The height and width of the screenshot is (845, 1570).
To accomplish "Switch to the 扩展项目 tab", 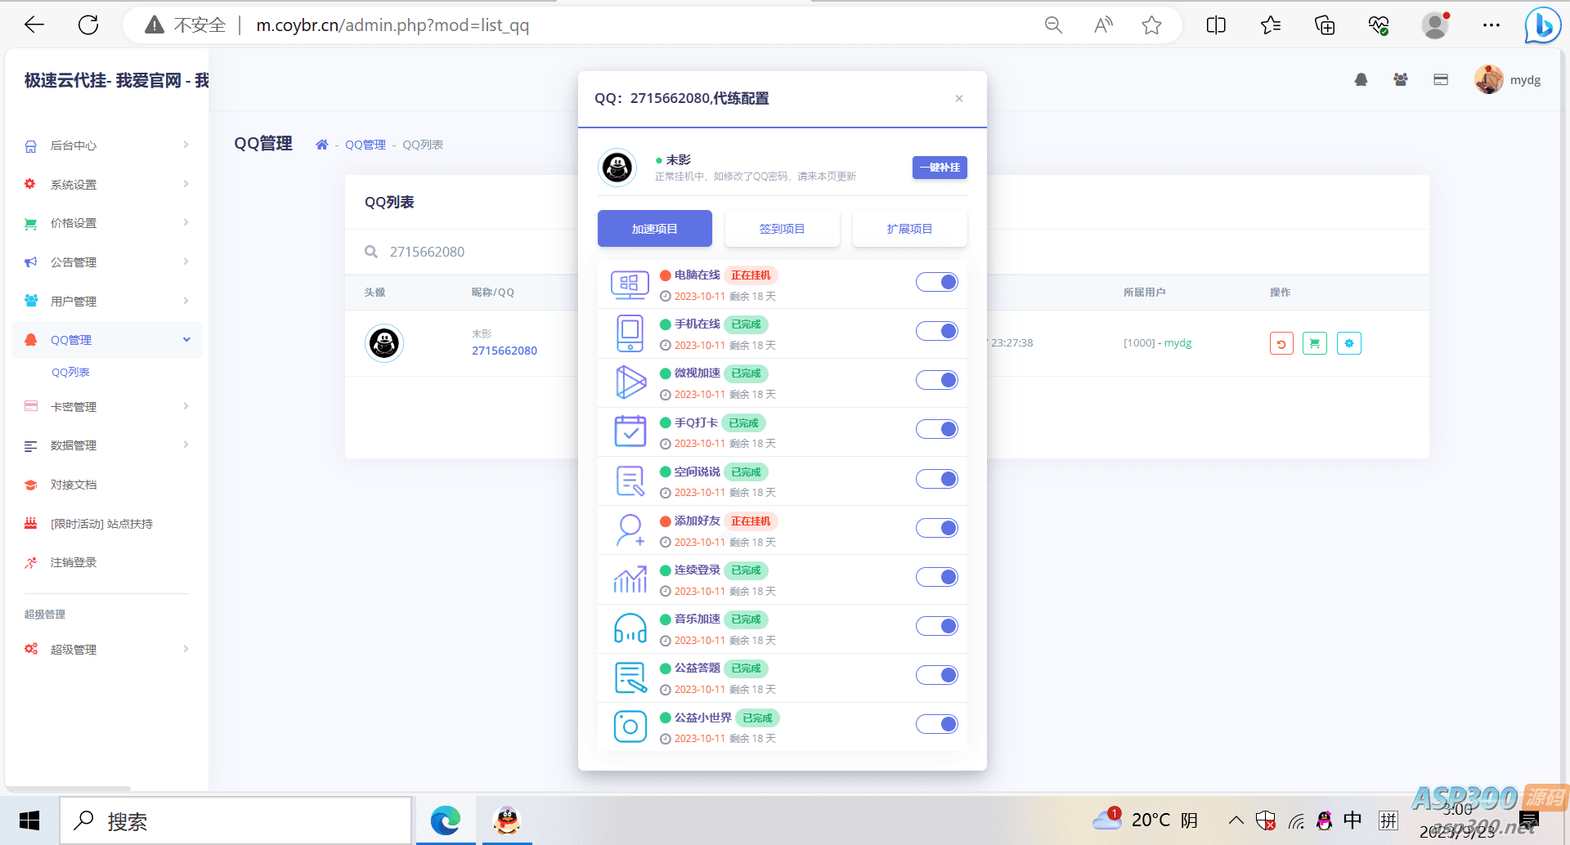I will coord(909,229).
